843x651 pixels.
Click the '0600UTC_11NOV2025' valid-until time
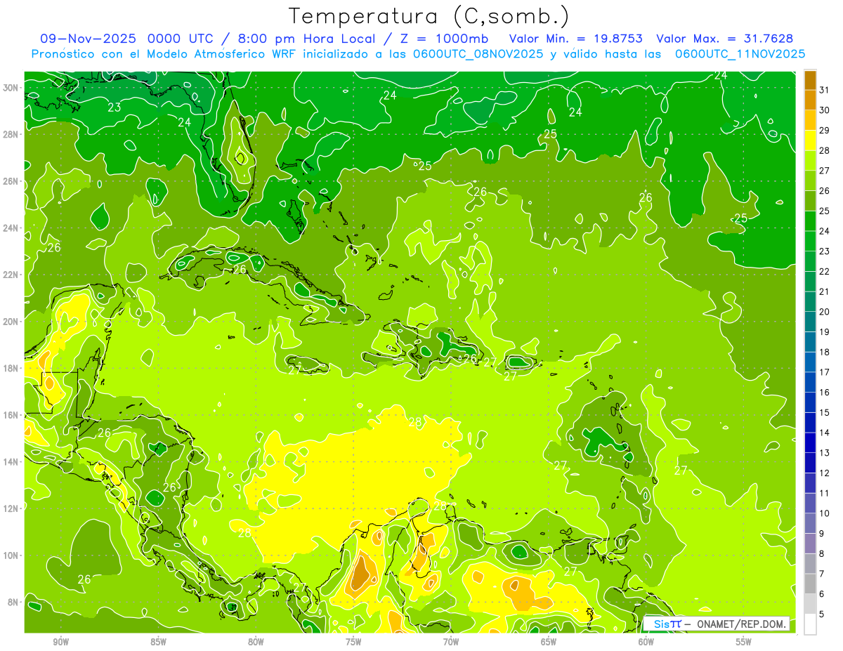pyautogui.click(x=740, y=53)
